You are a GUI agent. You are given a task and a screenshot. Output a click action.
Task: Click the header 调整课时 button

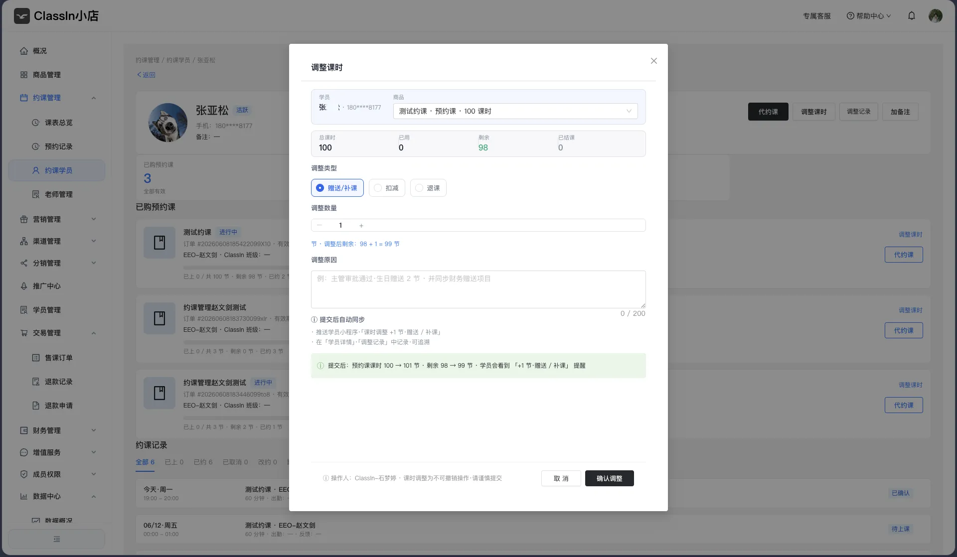tap(814, 112)
